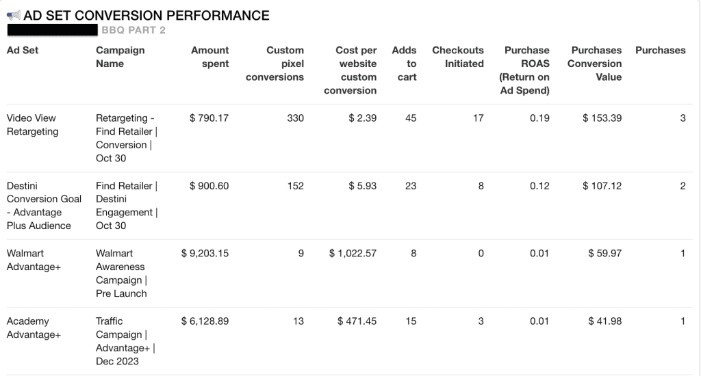
Task: Select the Video View Retargeting ad set
Action: coord(33,124)
